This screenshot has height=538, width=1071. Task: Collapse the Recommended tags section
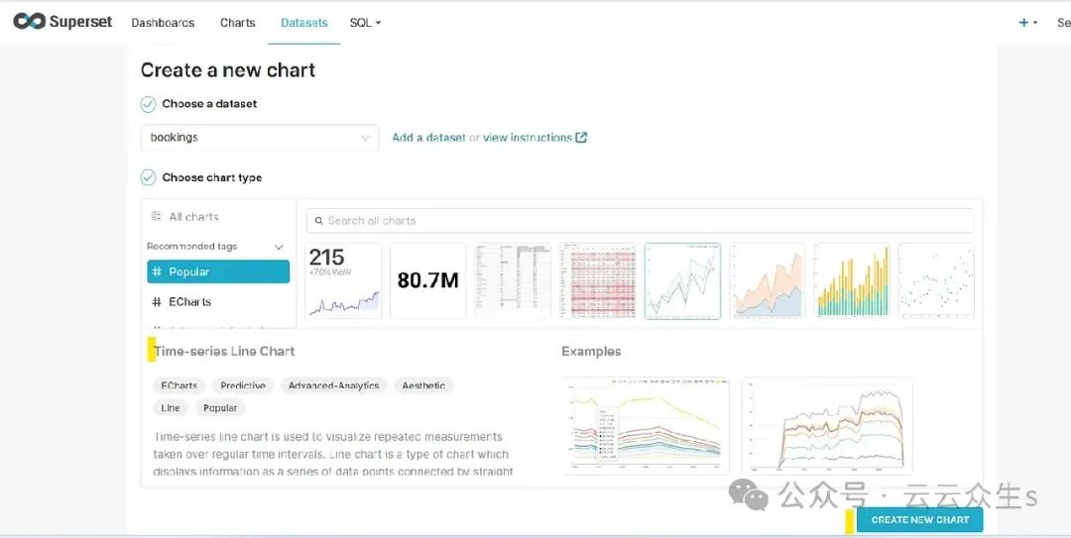coord(279,247)
